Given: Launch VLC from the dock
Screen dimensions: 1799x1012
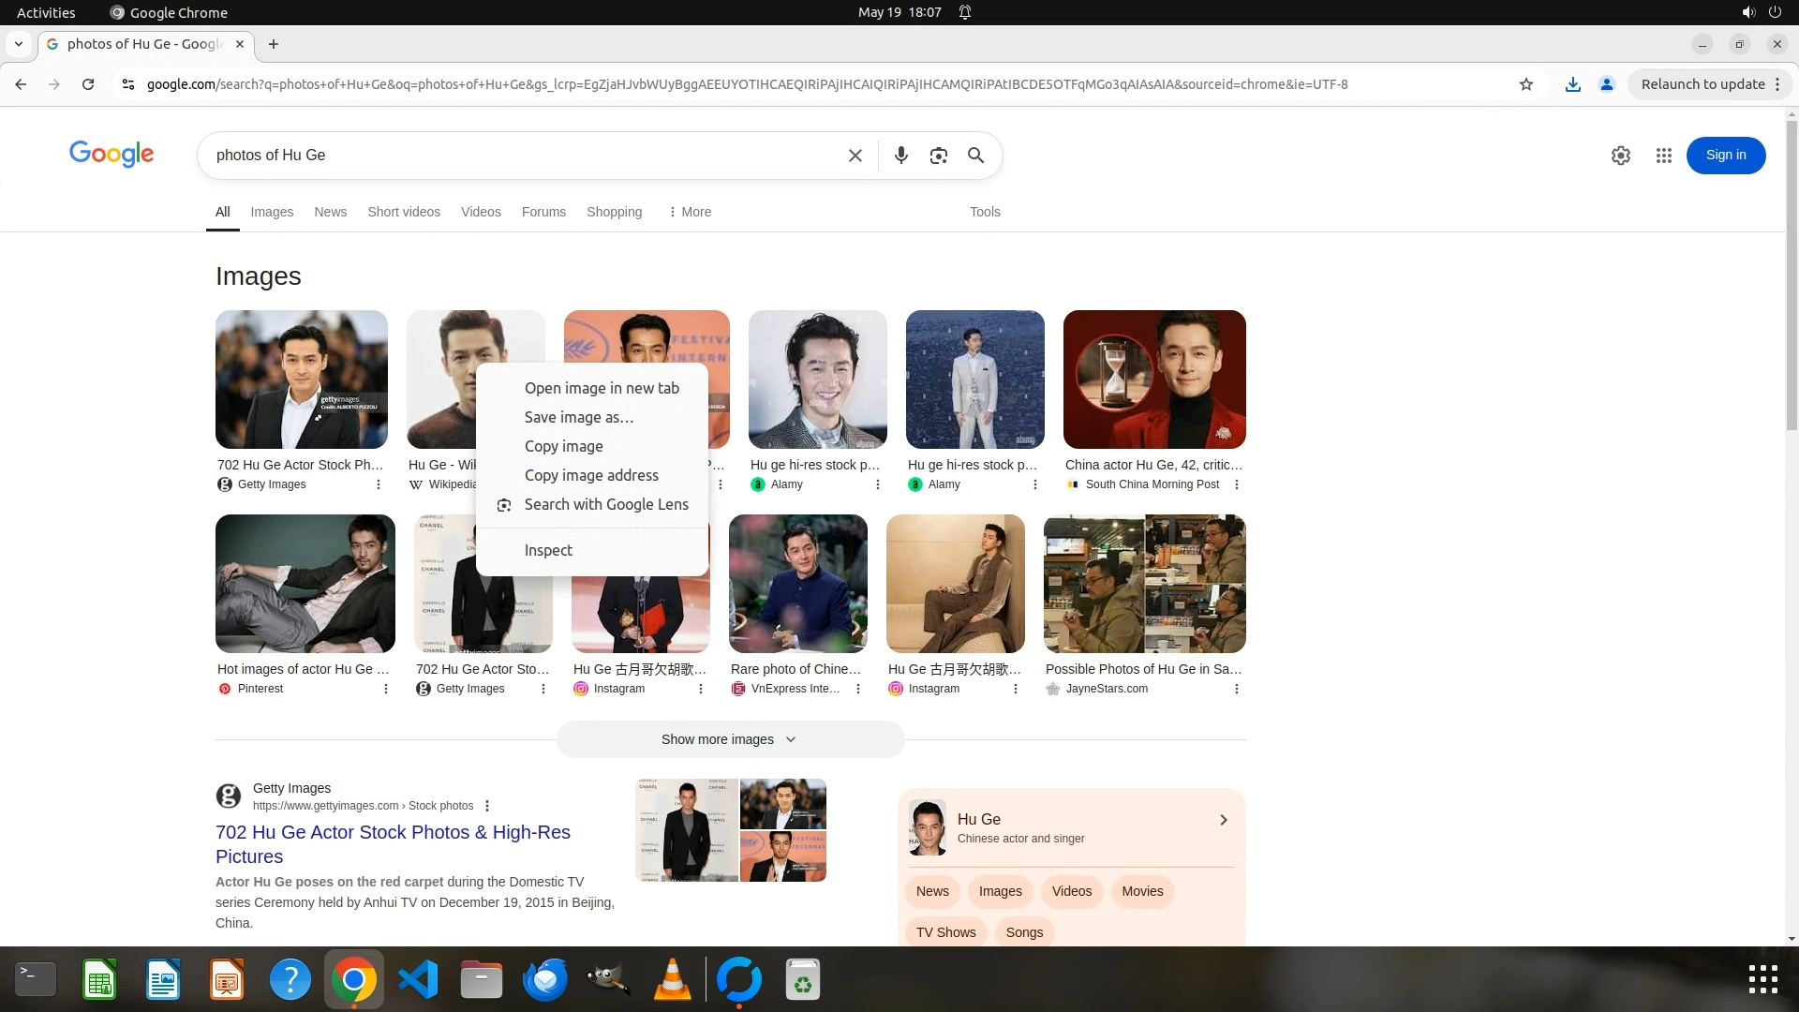Looking at the screenshot, I should click(x=672, y=980).
